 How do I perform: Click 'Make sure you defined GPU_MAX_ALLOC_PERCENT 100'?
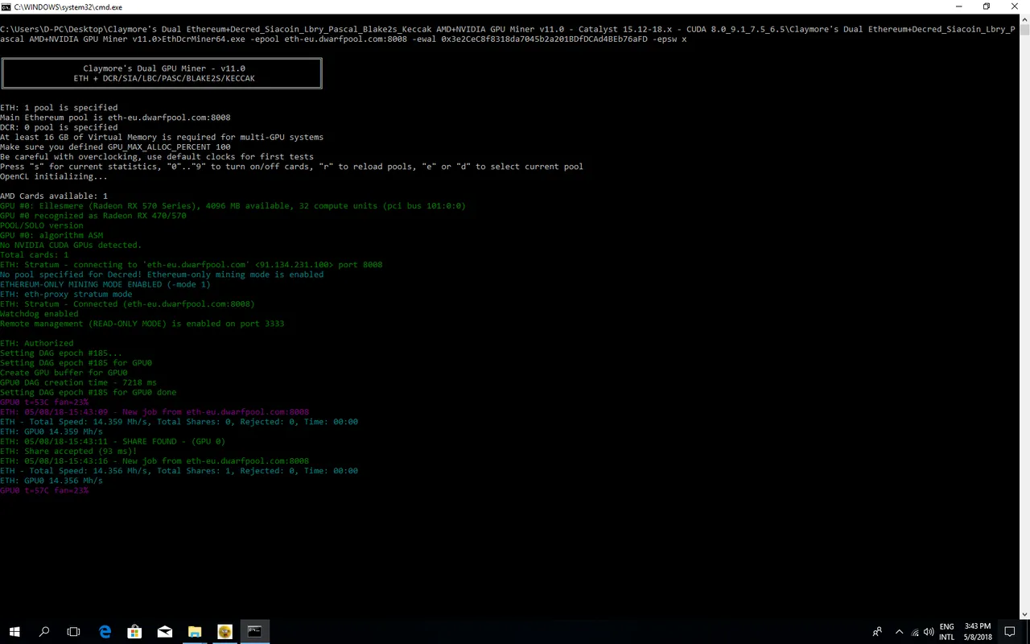point(115,147)
